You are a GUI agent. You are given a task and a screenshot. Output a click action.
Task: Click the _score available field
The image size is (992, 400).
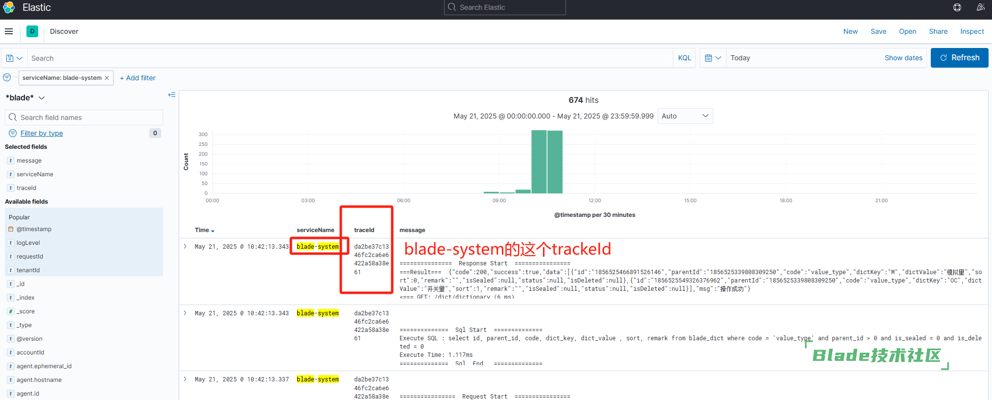[25, 311]
